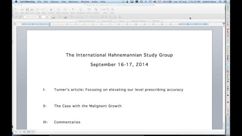Click the Open document toolbar icon
The height and width of the screenshot is (136, 242).
click(22, 10)
